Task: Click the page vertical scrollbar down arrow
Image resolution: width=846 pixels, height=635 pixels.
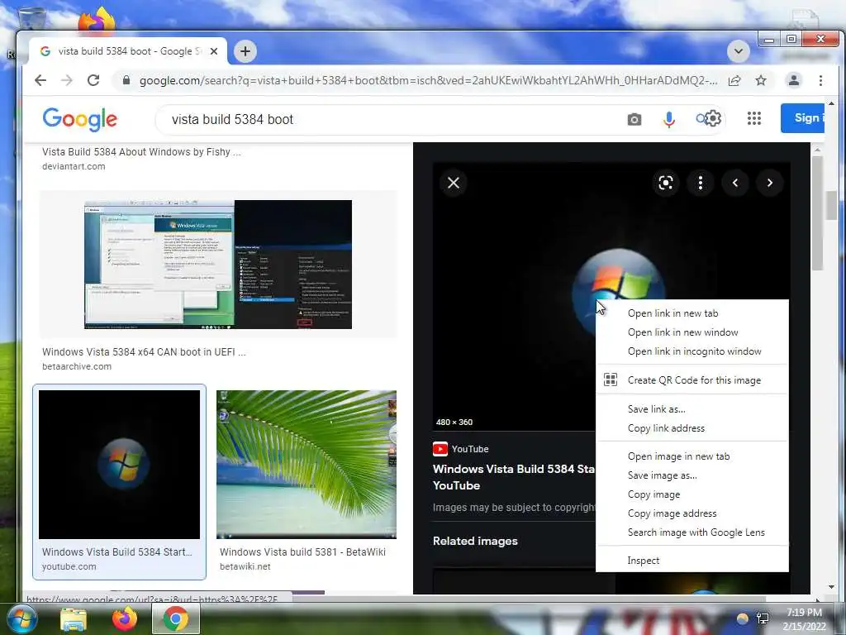Action: pos(831,587)
